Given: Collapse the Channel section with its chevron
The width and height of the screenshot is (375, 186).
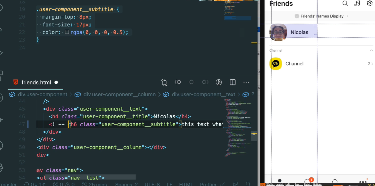Looking at the screenshot, I should coord(371,50).
